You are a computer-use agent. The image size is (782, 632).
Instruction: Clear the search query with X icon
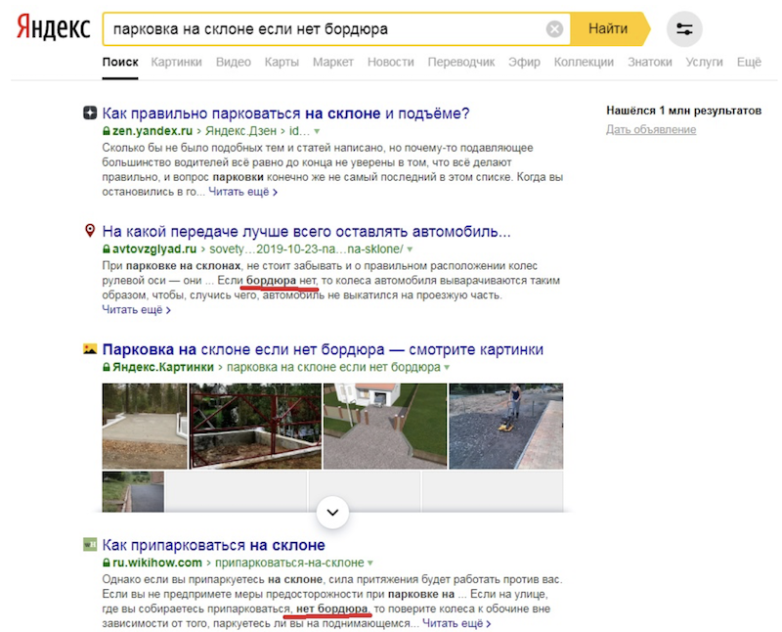pos(554,29)
